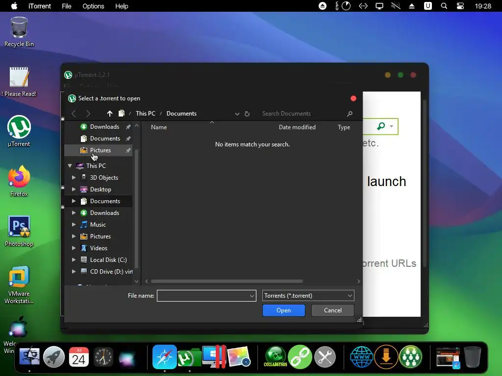Select Downloads under This PC
This screenshot has width=502, height=376.
[99, 213]
